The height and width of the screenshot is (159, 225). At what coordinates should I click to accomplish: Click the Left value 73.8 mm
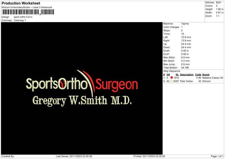(186, 37)
